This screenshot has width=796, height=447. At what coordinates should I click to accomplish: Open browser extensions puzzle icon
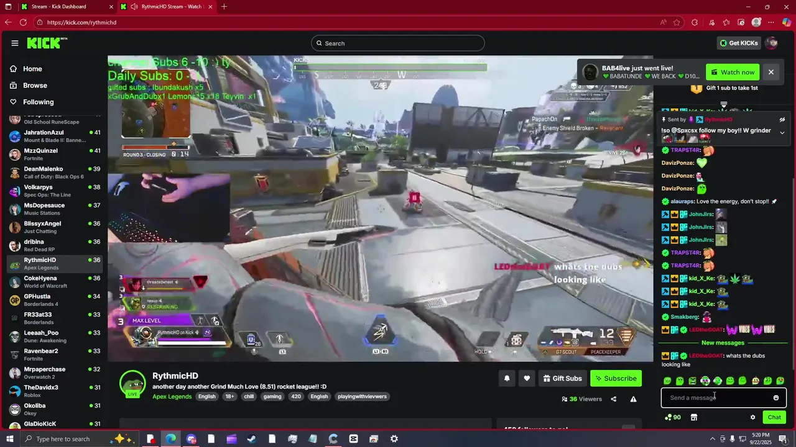point(695,22)
